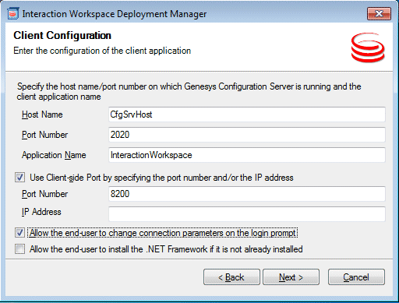The width and height of the screenshot is (399, 303).
Task: Proceed with the Next button
Action: (291, 277)
